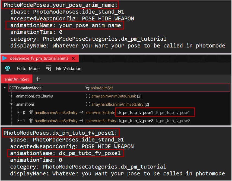Select the dx_pm_tuto_fv_pose2 entry value

pyautogui.click(x=135, y=121)
